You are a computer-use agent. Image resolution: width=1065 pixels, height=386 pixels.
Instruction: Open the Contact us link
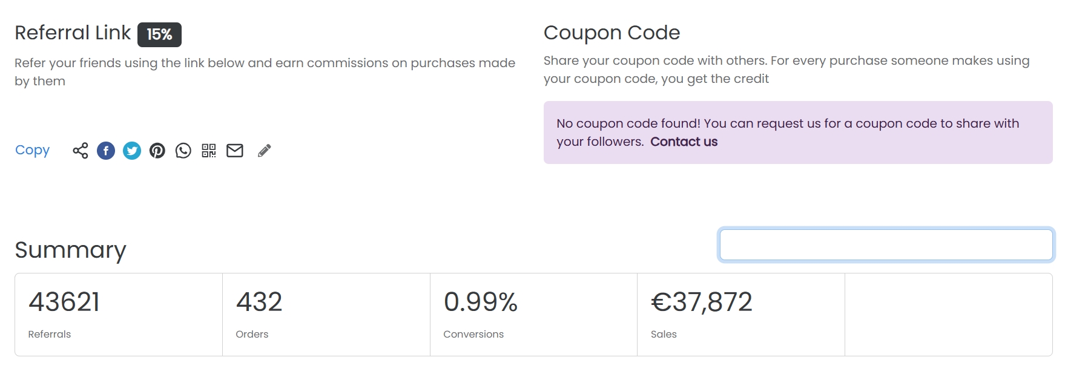[684, 142]
